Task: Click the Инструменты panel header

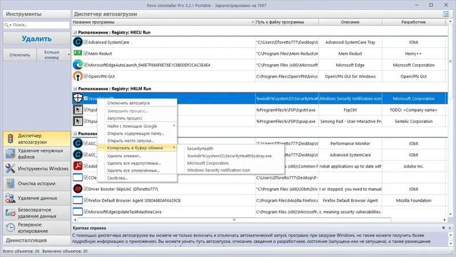Action: point(36,14)
